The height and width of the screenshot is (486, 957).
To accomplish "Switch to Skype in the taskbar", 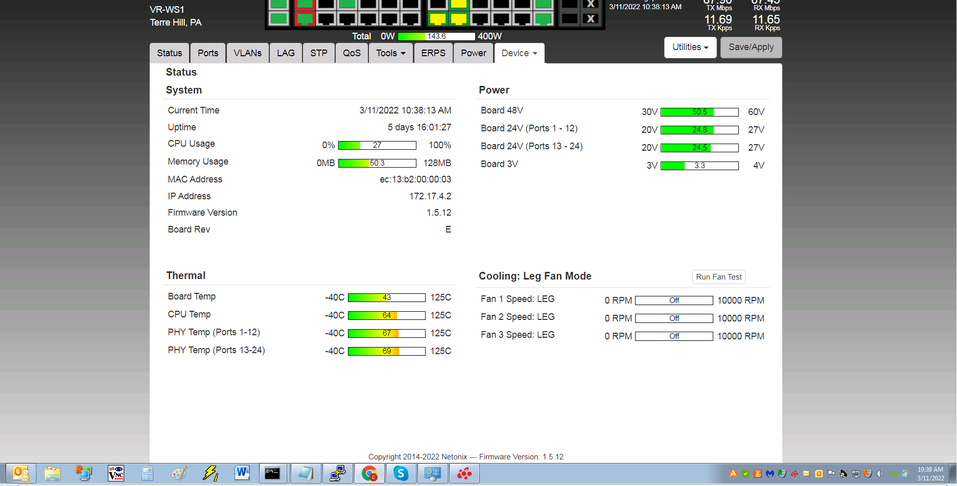I will [401, 474].
